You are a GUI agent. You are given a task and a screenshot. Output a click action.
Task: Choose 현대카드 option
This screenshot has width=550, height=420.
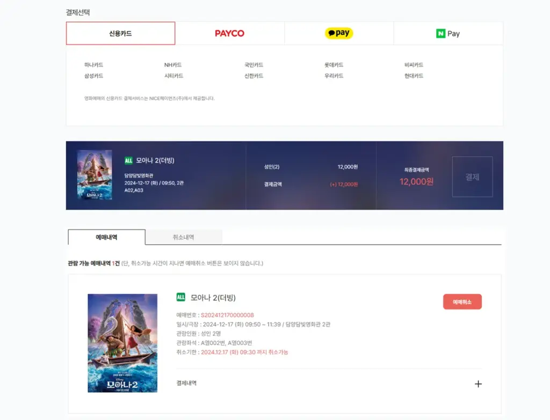(x=414, y=76)
